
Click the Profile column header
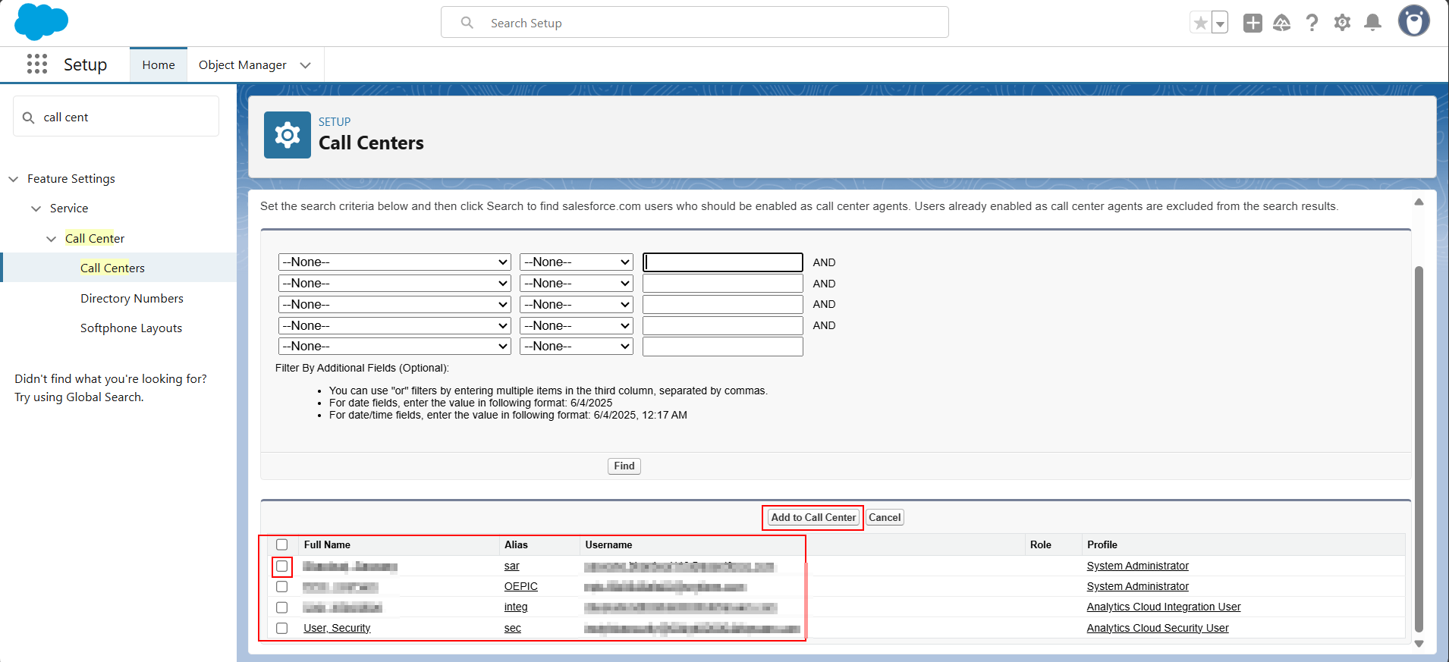point(1102,545)
